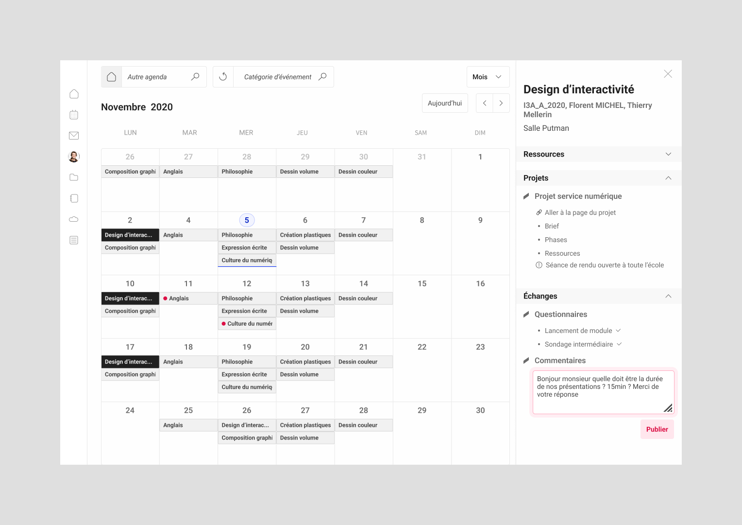Viewport: 742px width, 525px height.
Task: Open Design d'interac... event on November 17
Action: tap(130, 362)
